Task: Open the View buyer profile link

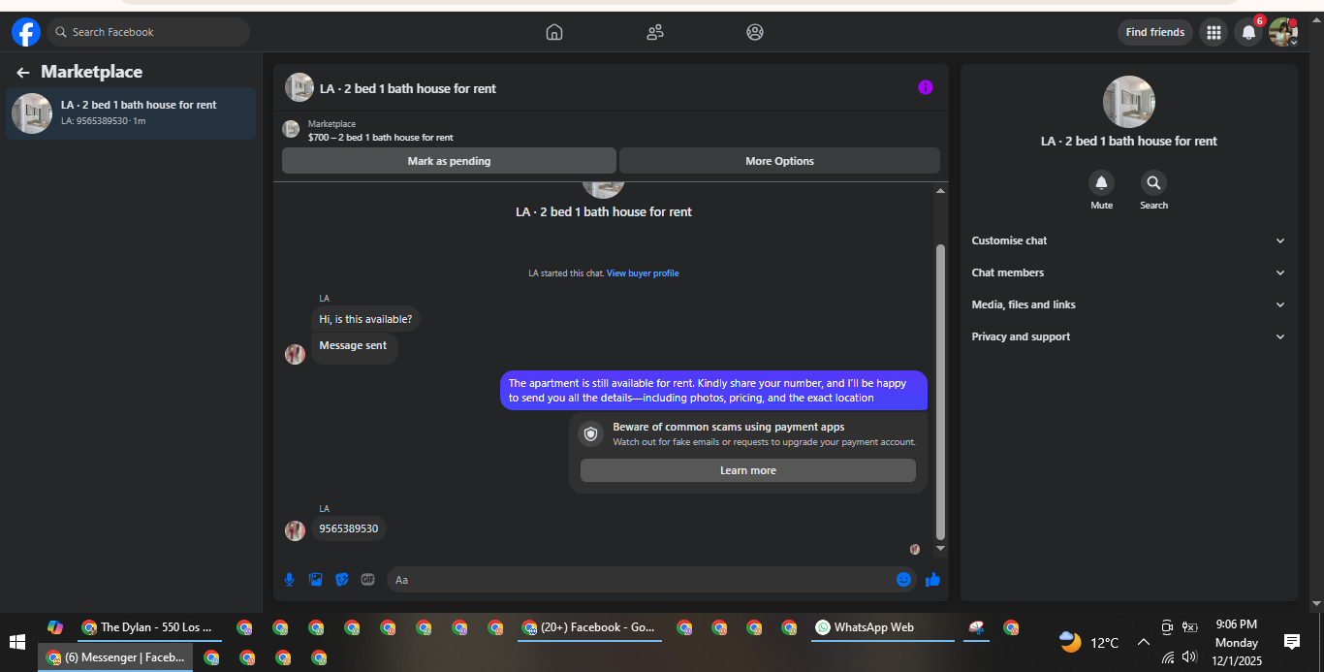Action: click(x=643, y=273)
